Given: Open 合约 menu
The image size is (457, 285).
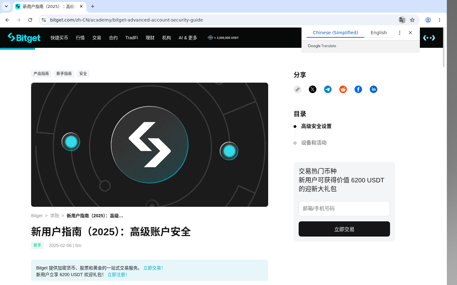Looking at the screenshot, I should (x=113, y=38).
